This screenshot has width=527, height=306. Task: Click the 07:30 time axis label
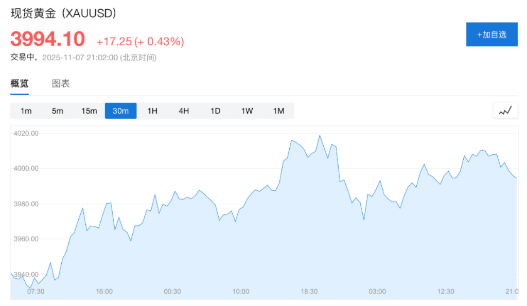[36, 292]
